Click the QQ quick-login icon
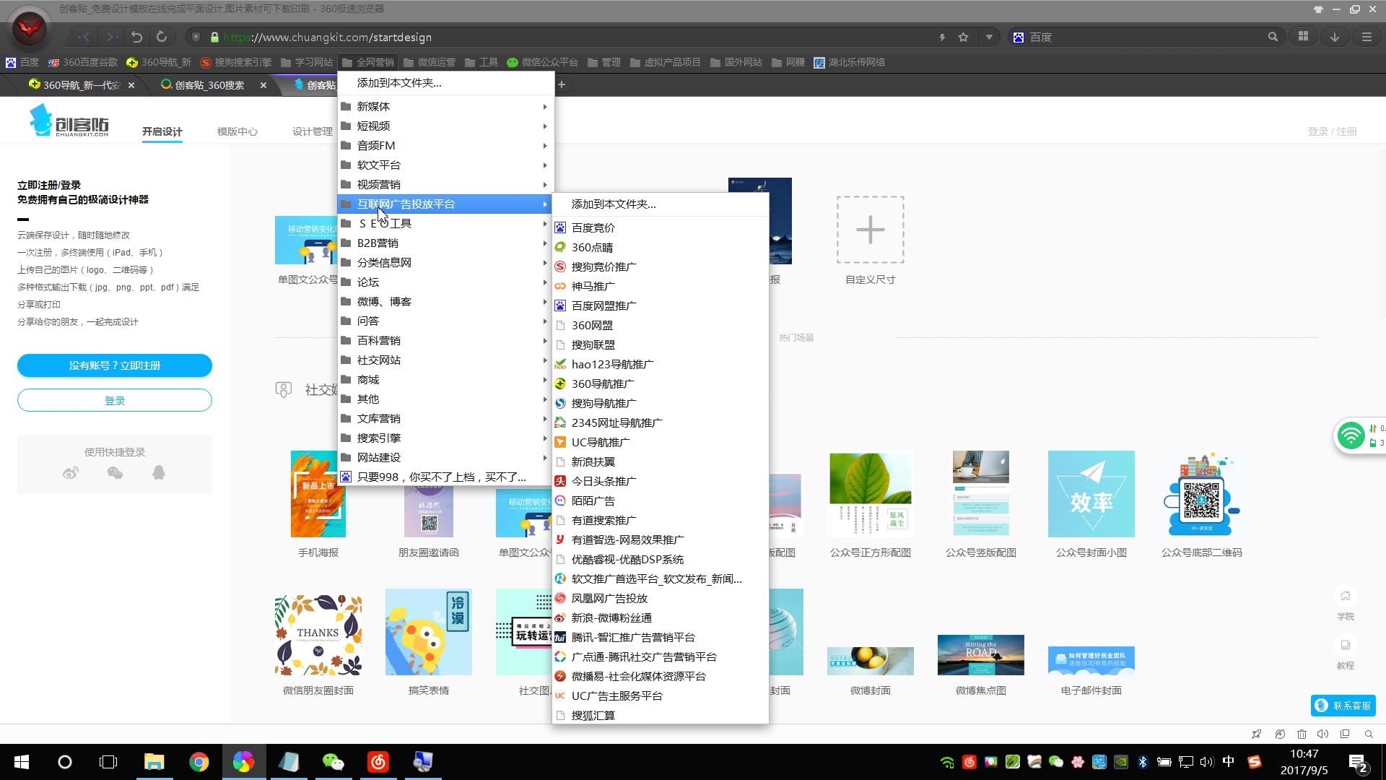The width and height of the screenshot is (1386, 780). (x=159, y=473)
